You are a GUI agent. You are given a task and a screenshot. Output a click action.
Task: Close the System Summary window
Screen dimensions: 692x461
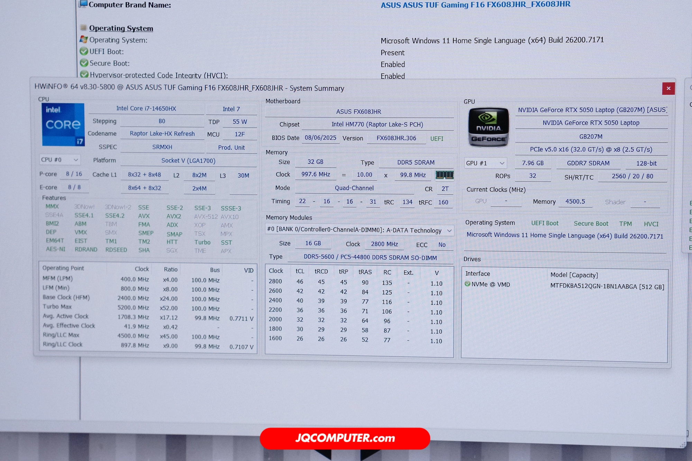(x=668, y=89)
